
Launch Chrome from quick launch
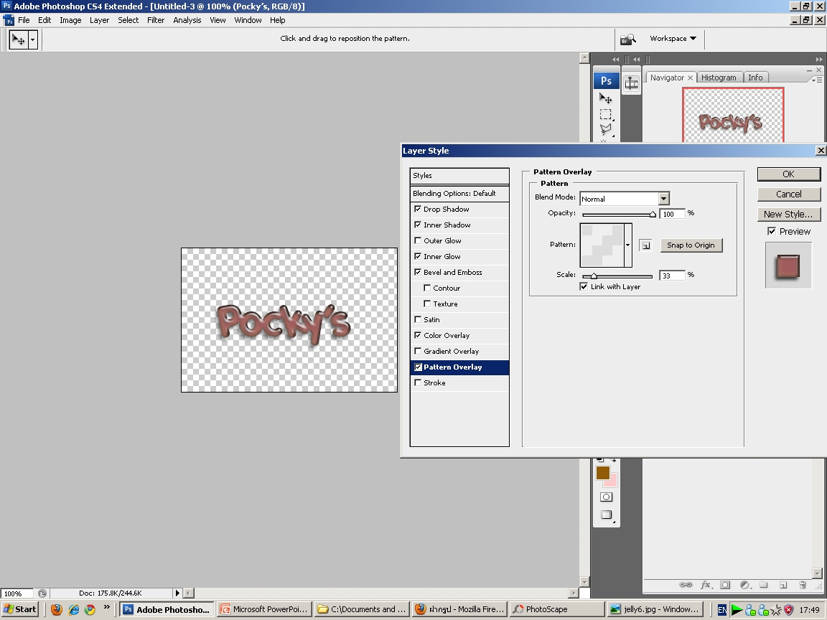pos(90,609)
